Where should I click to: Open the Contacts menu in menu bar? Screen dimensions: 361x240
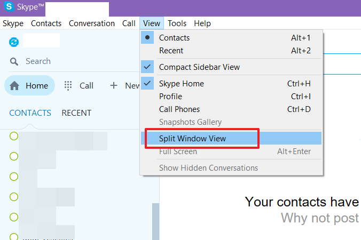point(46,23)
